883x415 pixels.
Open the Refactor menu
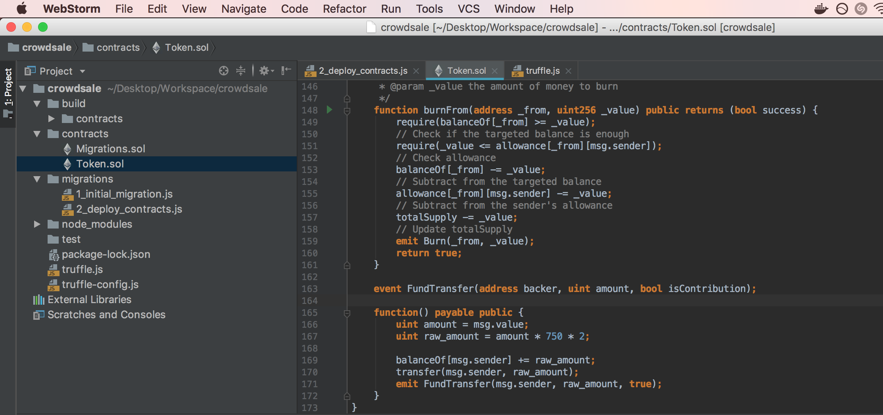tap(344, 9)
